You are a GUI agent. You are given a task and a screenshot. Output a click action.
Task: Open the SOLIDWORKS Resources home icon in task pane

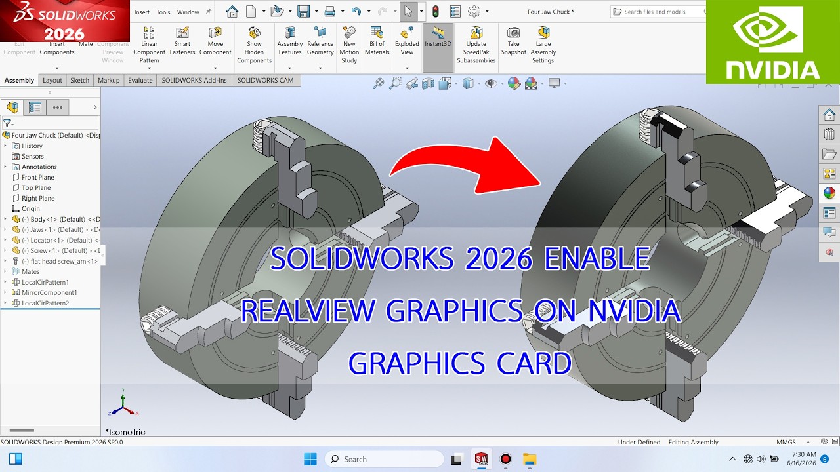(829, 115)
